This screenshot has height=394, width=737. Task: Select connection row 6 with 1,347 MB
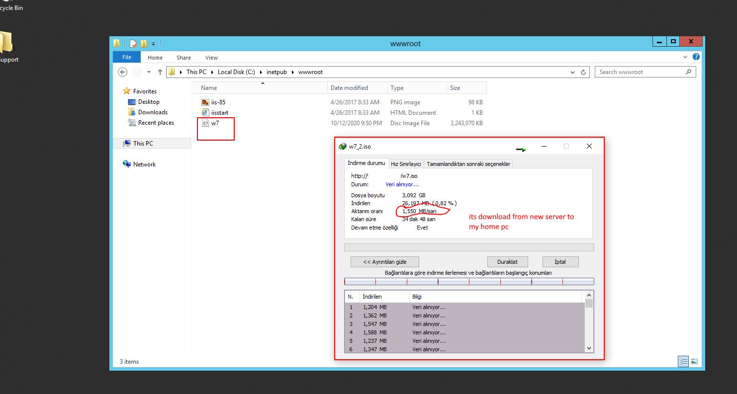pos(465,349)
